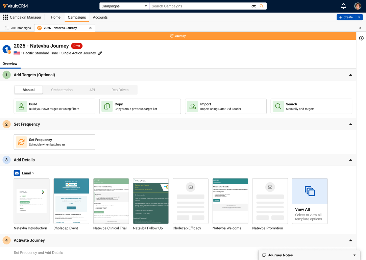Click the app launcher grid icon

click(x=5, y=17)
